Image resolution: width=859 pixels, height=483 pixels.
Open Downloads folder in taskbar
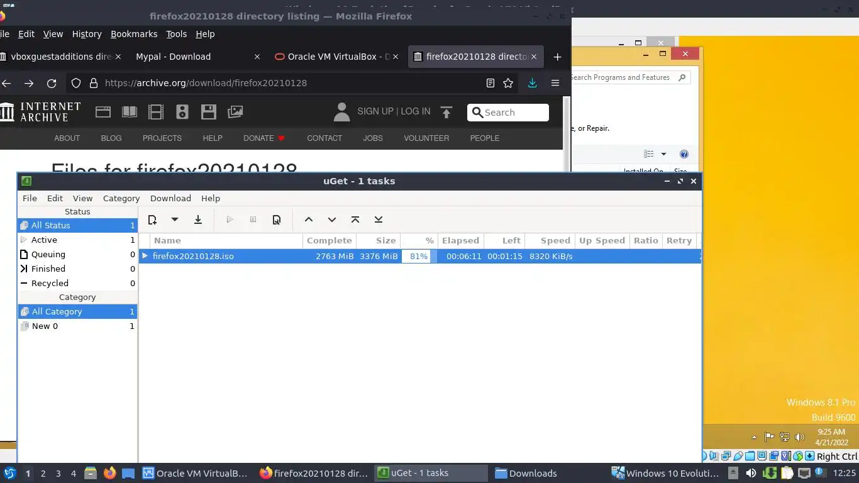click(x=526, y=474)
